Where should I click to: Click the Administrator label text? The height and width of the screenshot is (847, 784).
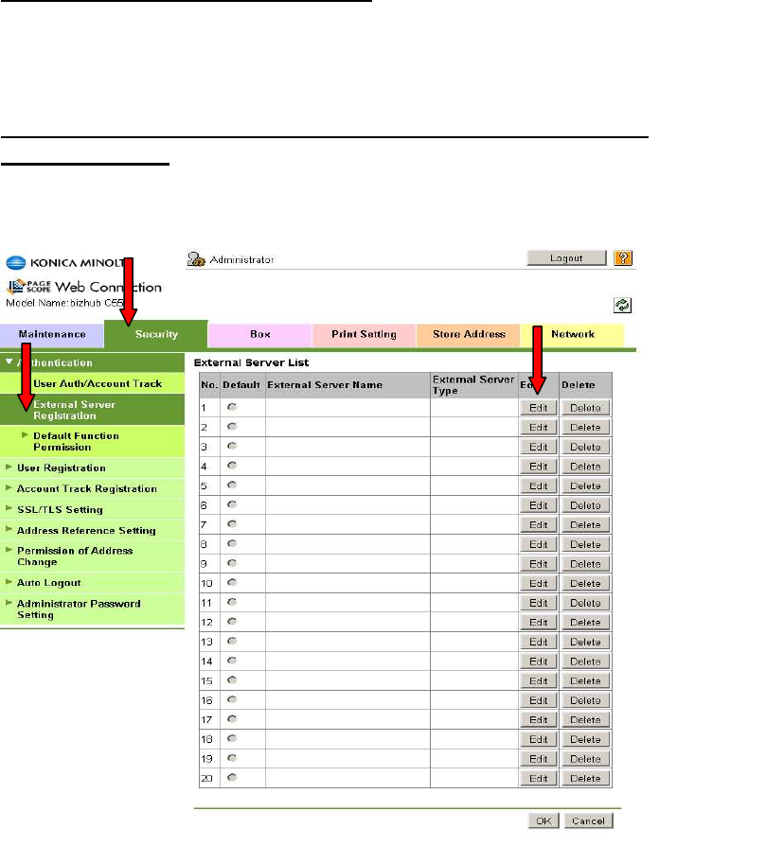tap(241, 260)
